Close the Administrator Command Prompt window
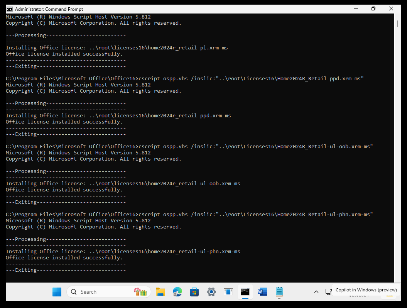Screen dimensions: 407x308 (391, 9)
